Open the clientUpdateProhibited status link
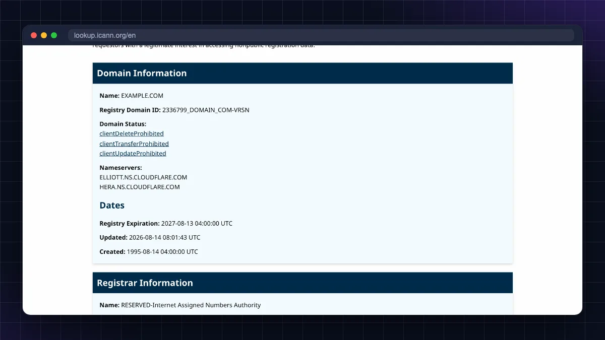Viewport: 605px width, 340px height. [x=133, y=153]
